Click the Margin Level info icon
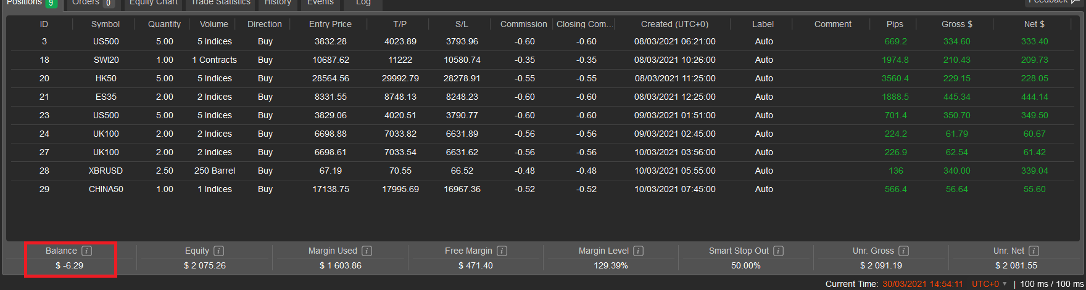1086x290 pixels. [638, 251]
